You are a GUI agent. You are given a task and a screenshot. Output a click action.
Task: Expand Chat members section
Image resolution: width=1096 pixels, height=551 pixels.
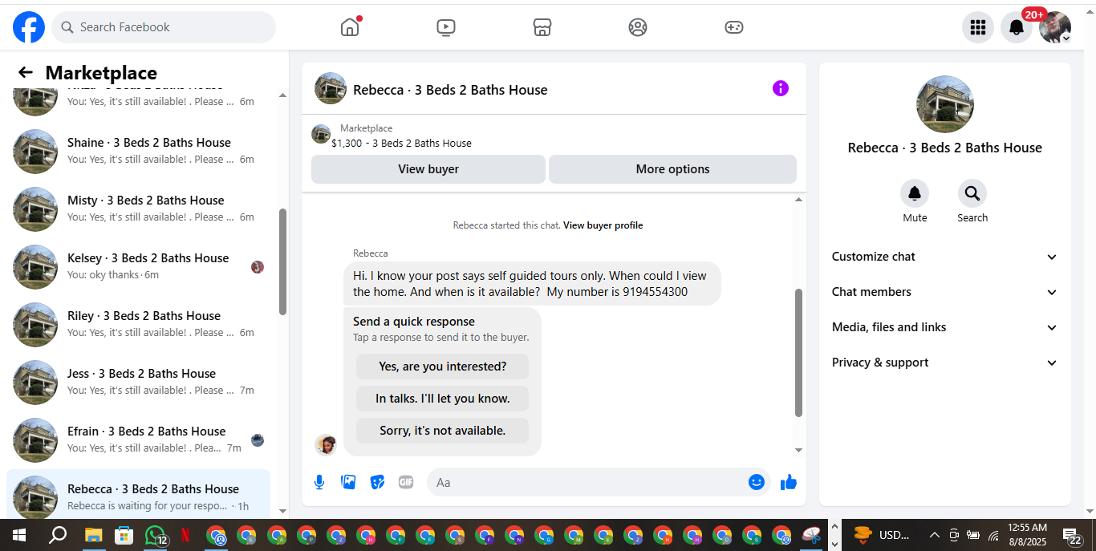pyautogui.click(x=945, y=292)
